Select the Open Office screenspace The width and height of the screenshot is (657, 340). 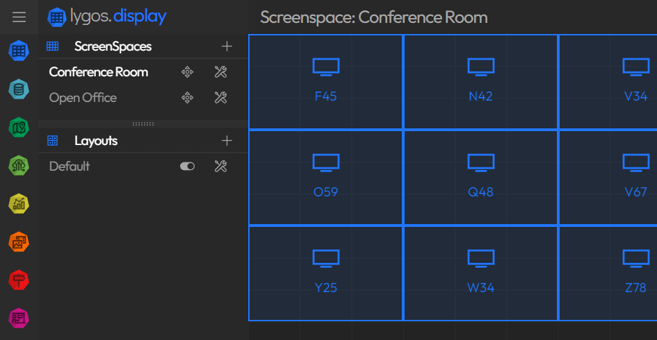(83, 98)
